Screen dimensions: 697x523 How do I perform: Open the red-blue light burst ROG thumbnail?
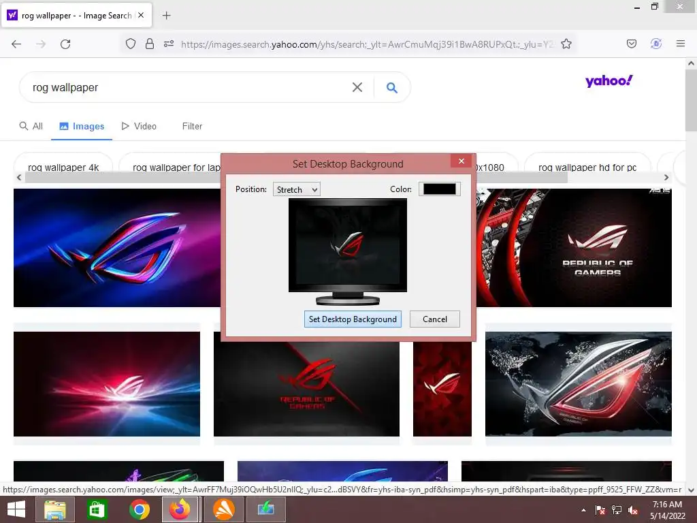[107, 384]
